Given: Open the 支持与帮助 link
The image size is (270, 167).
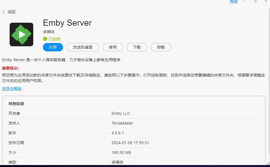Looking at the screenshot, I should (12, 89).
